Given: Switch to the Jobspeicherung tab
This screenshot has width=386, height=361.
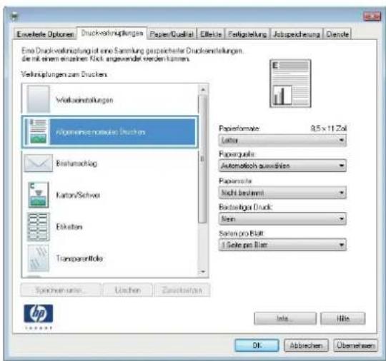Looking at the screenshot, I should [x=297, y=34].
